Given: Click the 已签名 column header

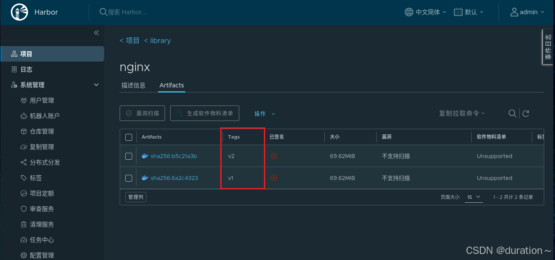Looking at the screenshot, I should click(277, 137).
